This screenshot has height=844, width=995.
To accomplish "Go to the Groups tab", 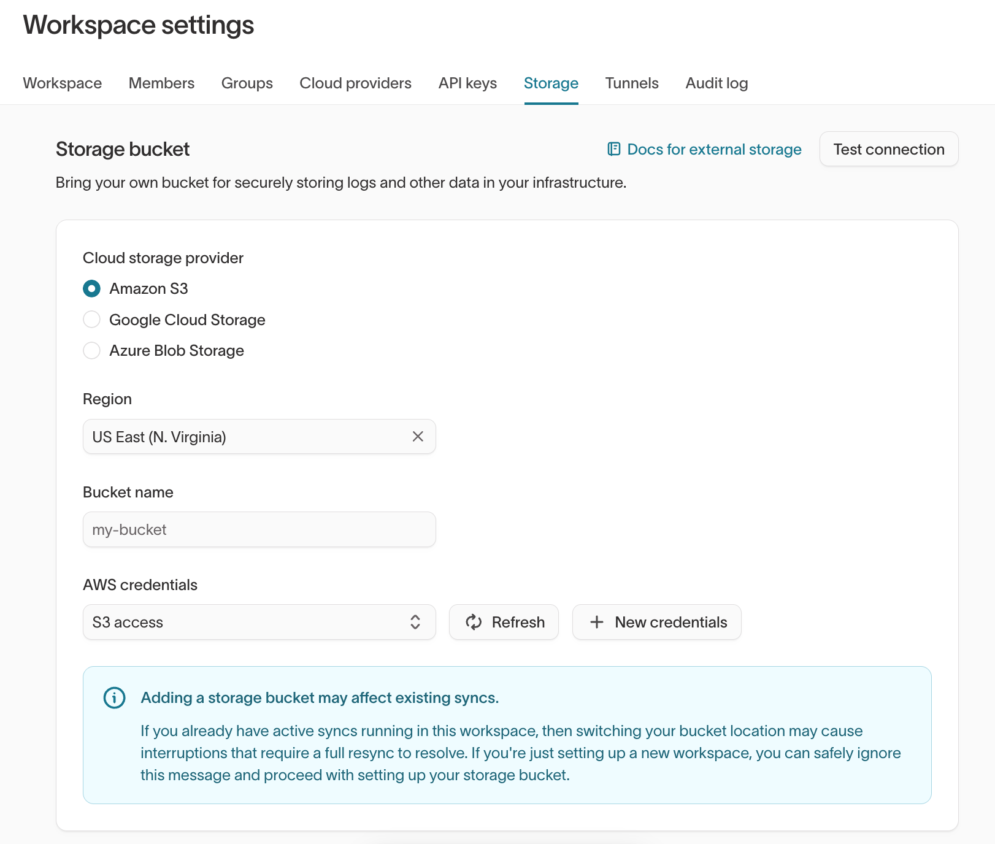I will click(x=247, y=83).
